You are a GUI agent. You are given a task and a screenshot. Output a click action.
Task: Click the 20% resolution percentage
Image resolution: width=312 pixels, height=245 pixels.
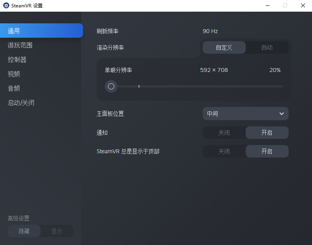(275, 70)
